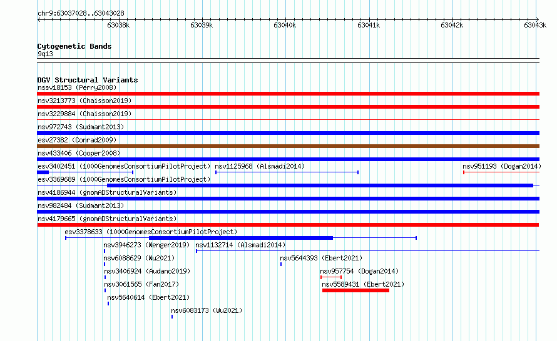Open nsv3946273 (Wenger2019) label
The image size is (557, 341).
click(x=146, y=245)
